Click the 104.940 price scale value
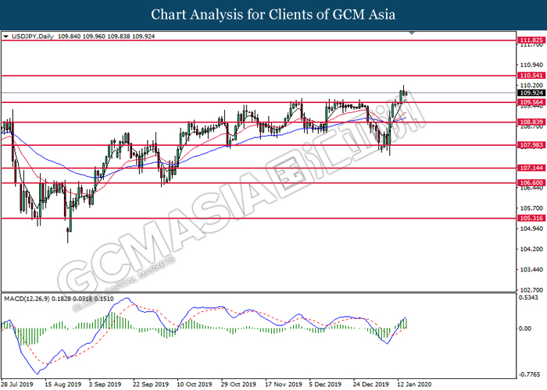Screen dimensions: 547x390 pyautogui.click(x=531, y=229)
